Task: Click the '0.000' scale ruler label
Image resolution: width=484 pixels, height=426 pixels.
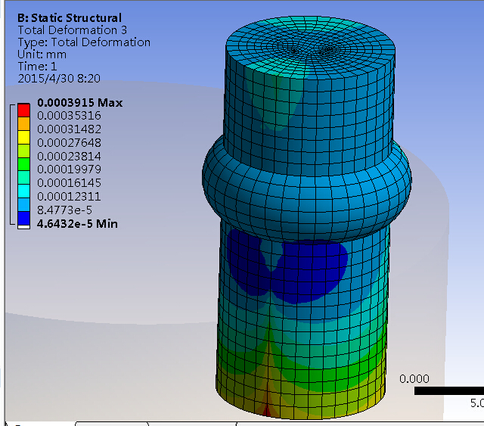Action: pyautogui.click(x=414, y=379)
